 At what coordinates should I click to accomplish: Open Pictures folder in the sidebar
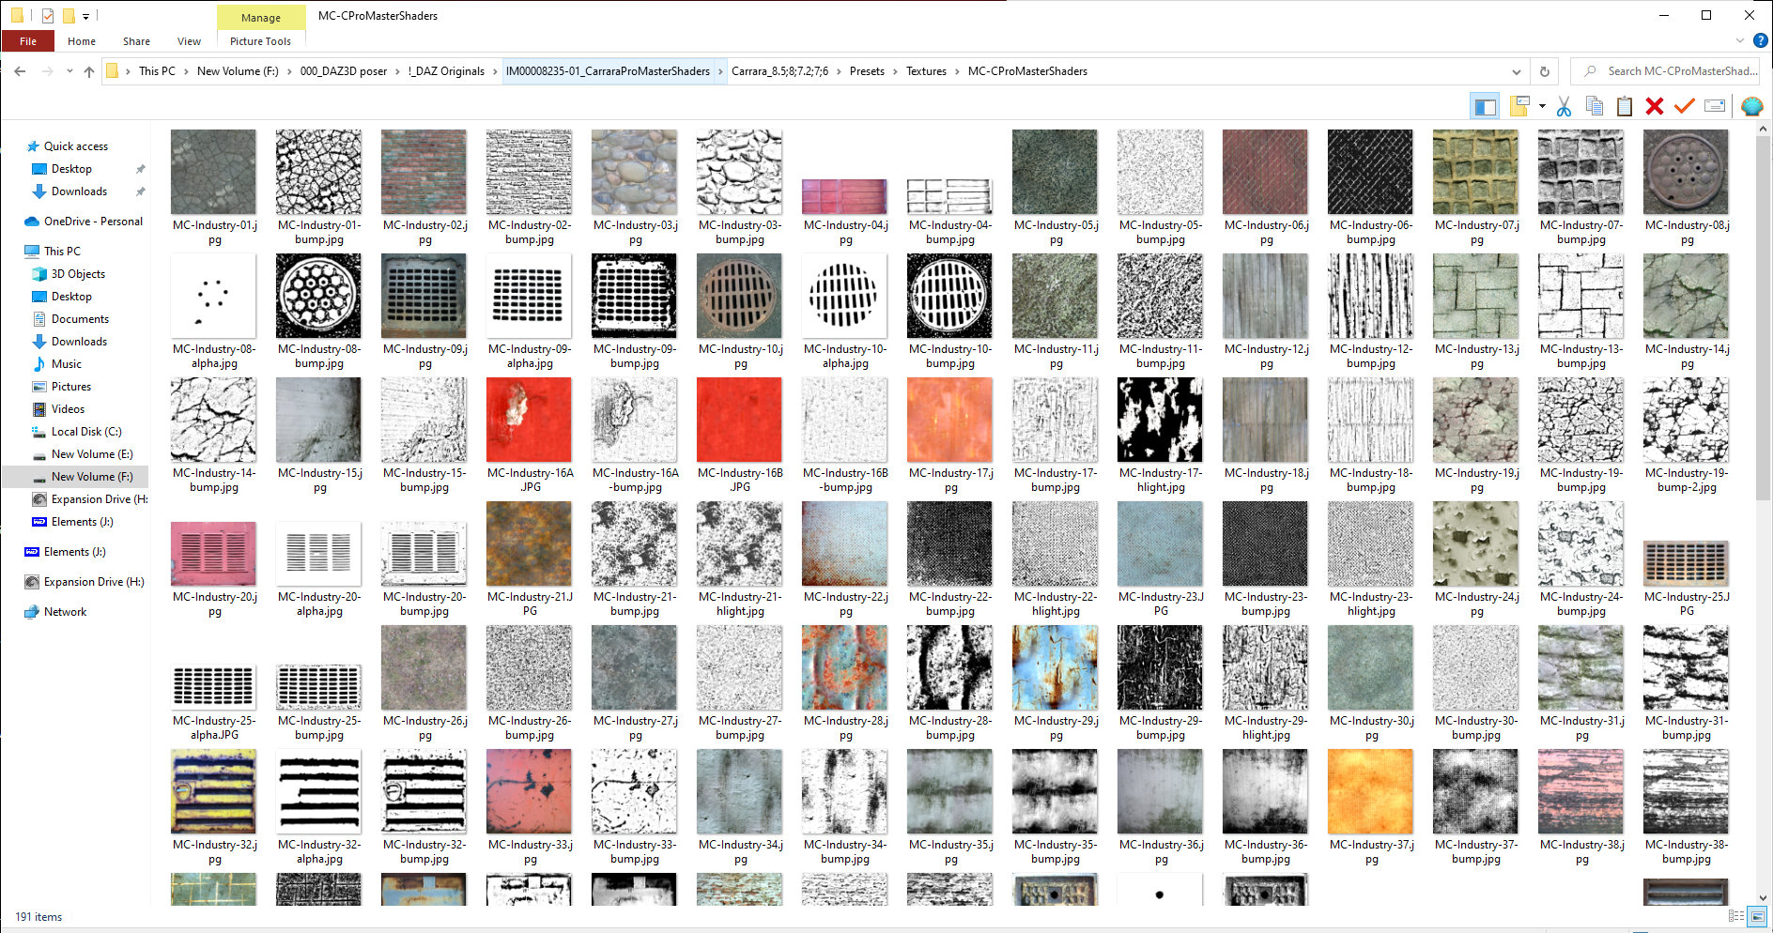pyautogui.click(x=71, y=387)
